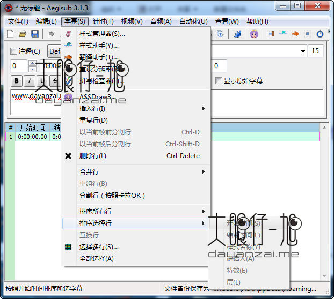Open a subtitle file via folder icon
The image size is (334, 299).
[x=23, y=34]
